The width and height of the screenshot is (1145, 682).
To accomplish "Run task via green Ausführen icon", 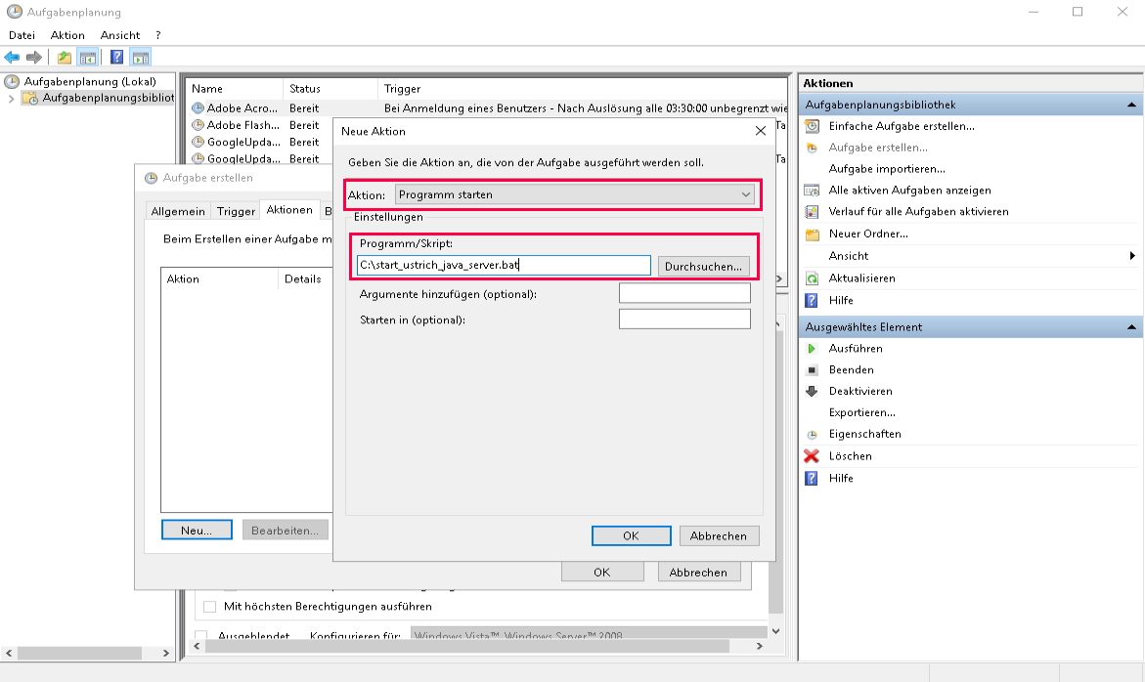I will (x=811, y=349).
